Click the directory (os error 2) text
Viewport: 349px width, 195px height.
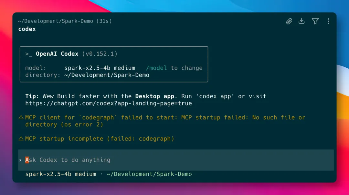click(64, 125)
